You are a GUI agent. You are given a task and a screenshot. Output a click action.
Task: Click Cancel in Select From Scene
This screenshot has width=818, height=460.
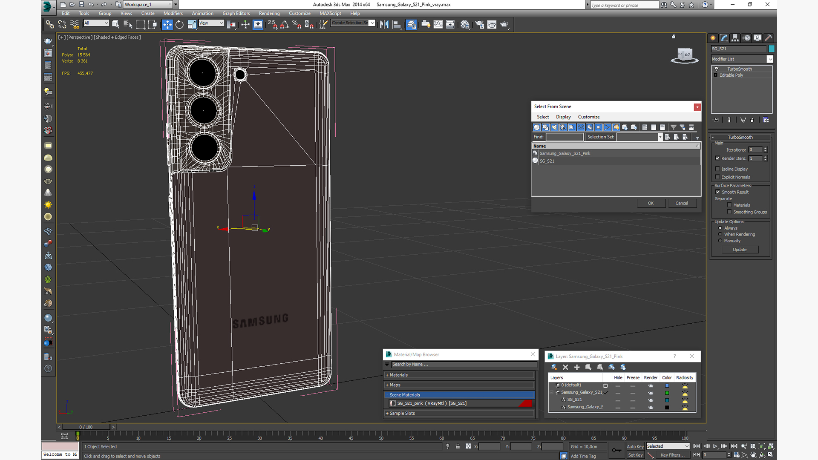pos(682,203)
